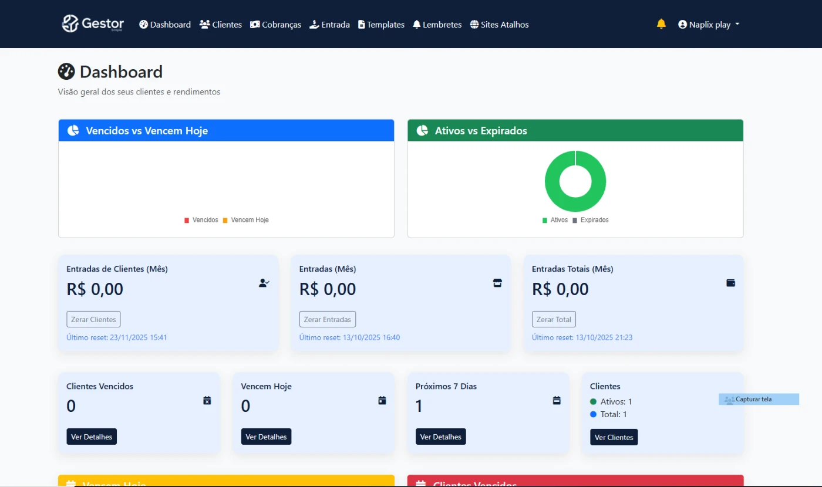Click the wallet icon in Entradas Totais
The height and width of the screenshot is (487, 822).
click(x=731, y=283)
